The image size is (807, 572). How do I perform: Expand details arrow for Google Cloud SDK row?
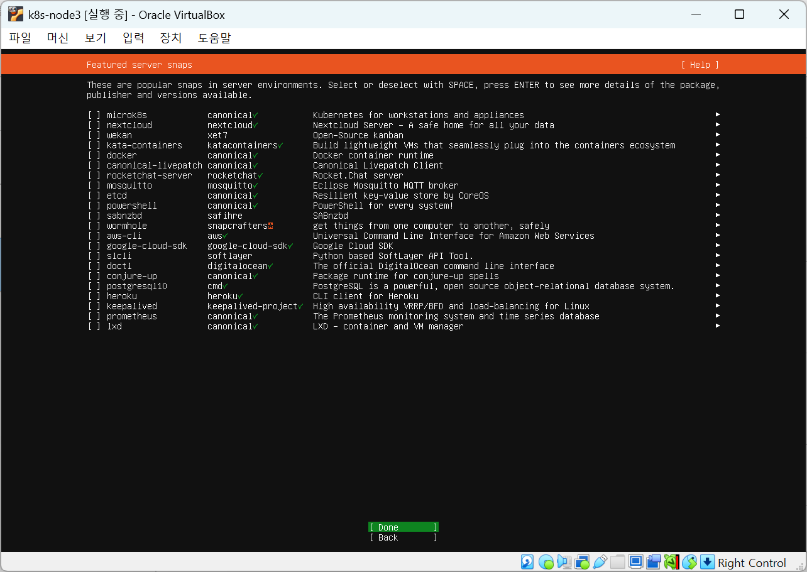click(718, 246)
